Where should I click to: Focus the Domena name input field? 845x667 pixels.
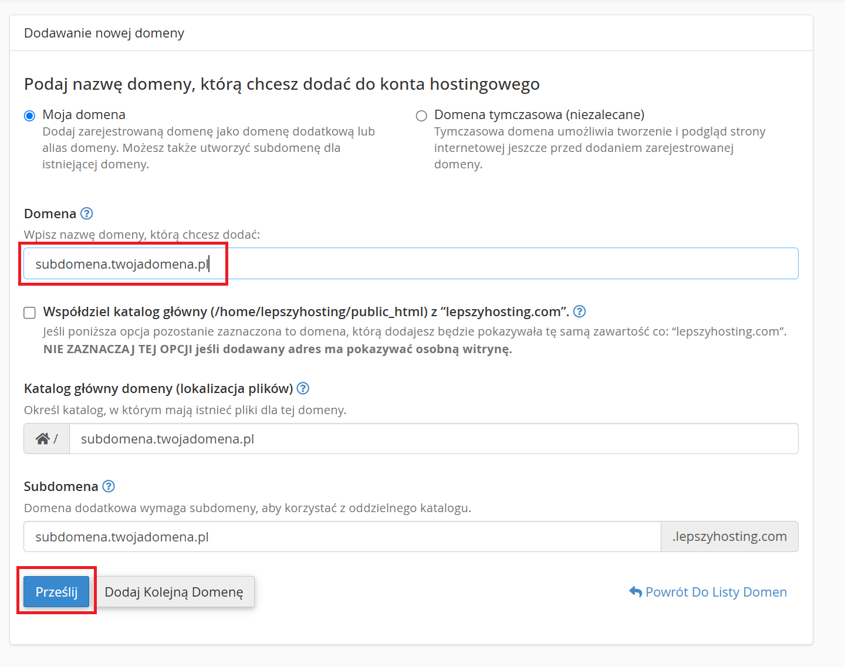411,263
